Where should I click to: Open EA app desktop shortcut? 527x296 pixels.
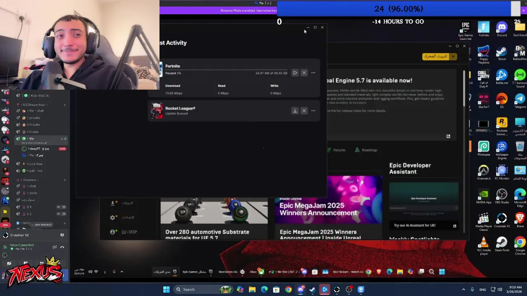click(502, 101)
